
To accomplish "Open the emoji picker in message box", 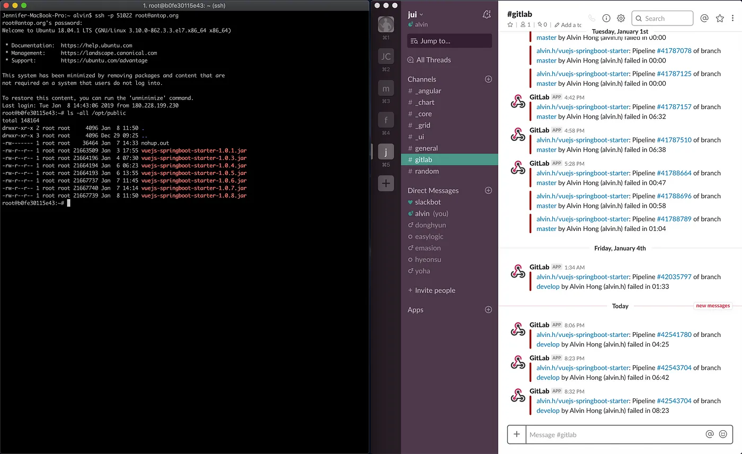I will (x=723, y=434).
